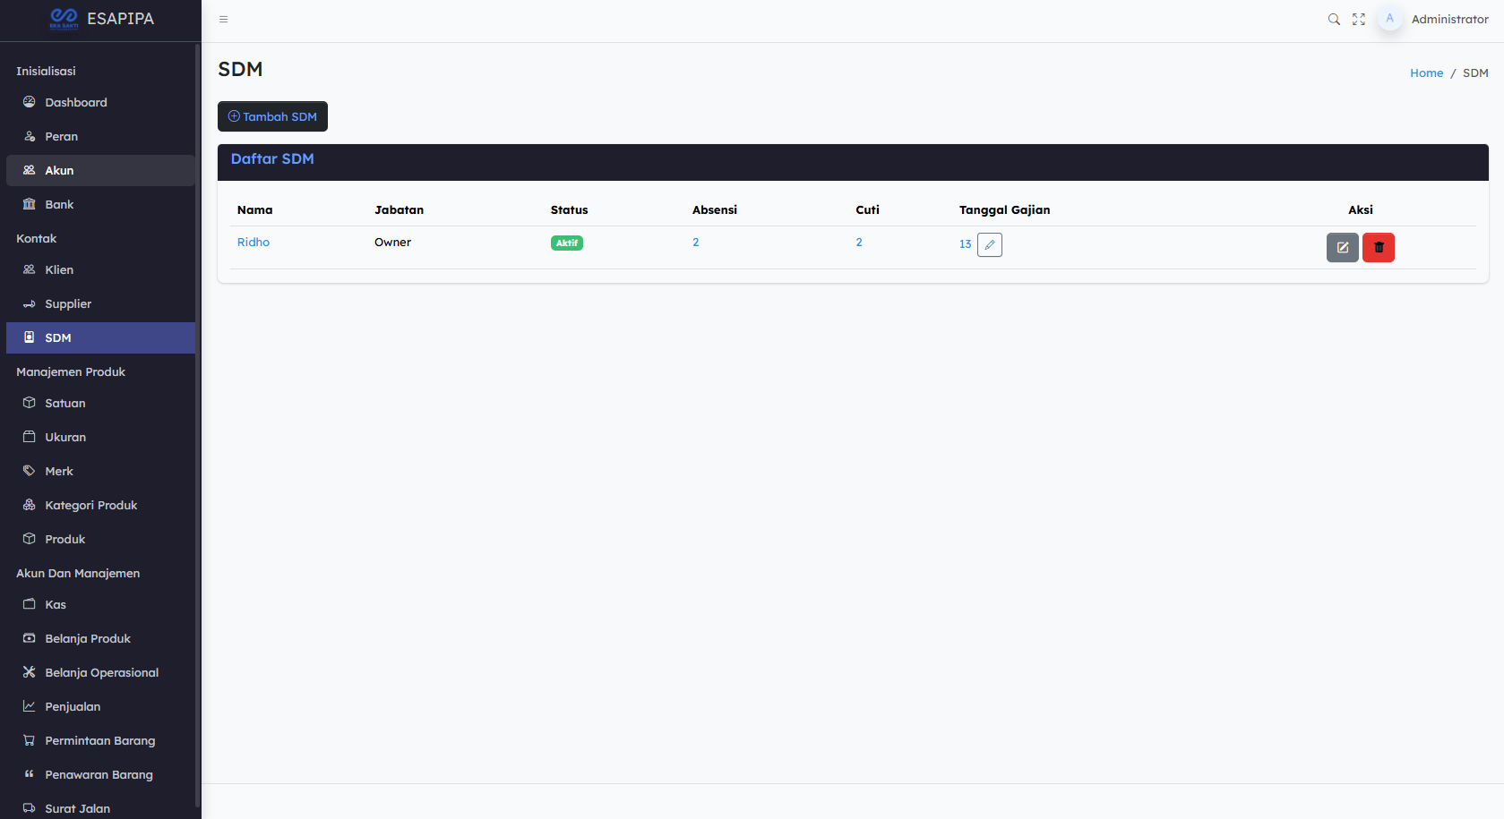Click the Klien people icon
Viewport: 1504px width, 819px height.
30,269
